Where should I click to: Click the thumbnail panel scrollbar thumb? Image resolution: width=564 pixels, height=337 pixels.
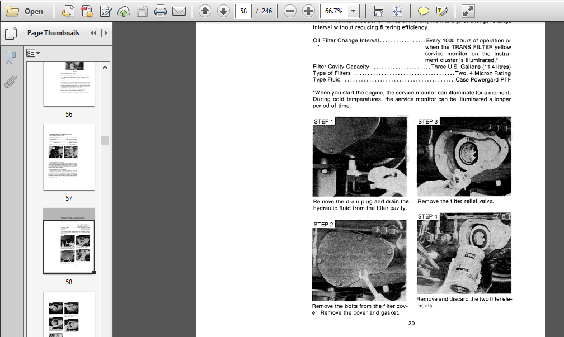[105, 140]
